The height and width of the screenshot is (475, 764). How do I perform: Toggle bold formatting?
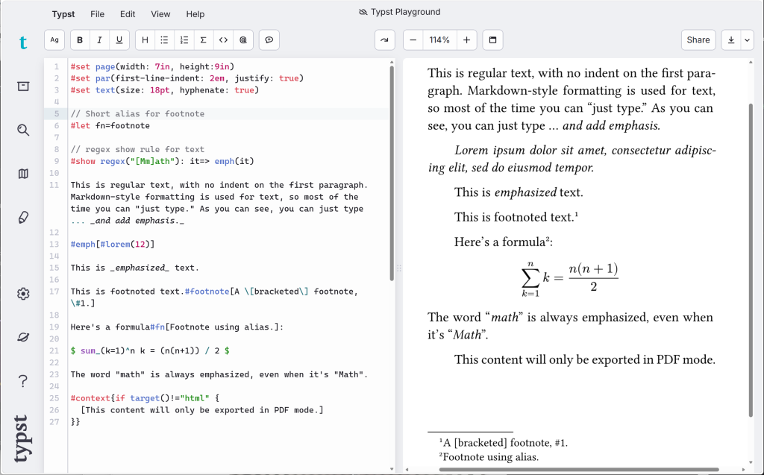80,40
